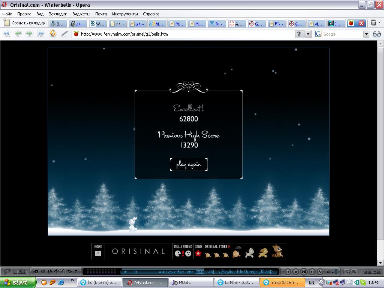Expand the quick launch overflow chevron
384x288 pixels.
[72, 280]
